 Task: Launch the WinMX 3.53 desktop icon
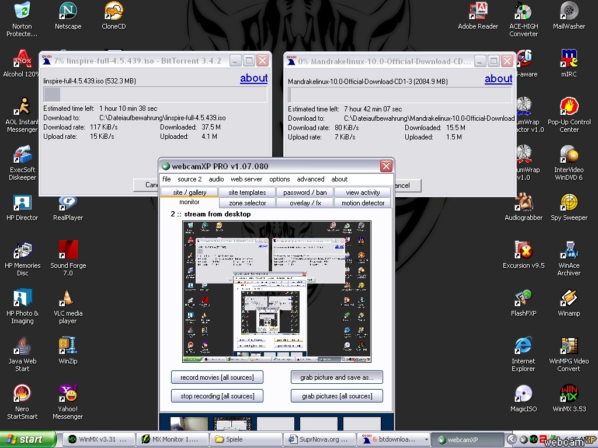(569, 399)
